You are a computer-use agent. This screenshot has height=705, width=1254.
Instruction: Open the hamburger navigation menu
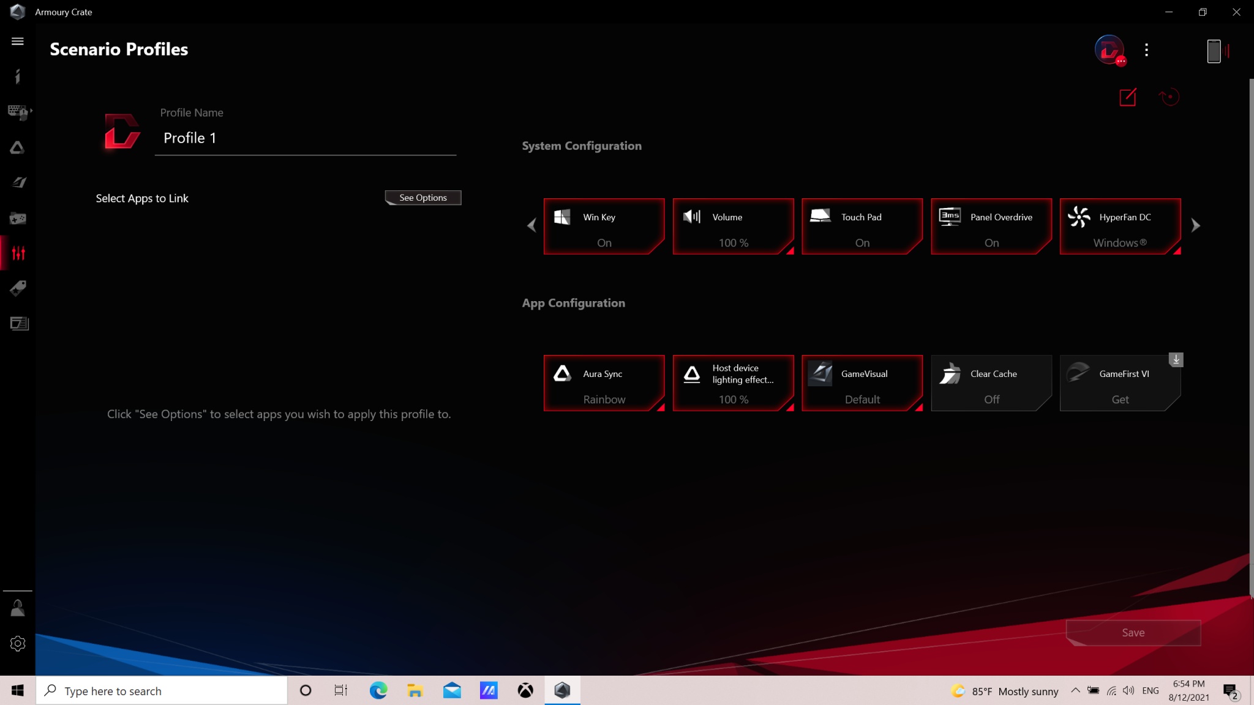18,41
